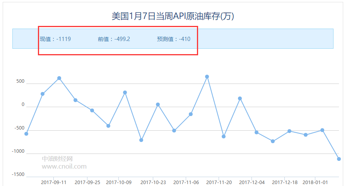Click the first data point of the line

coord(26,134)
